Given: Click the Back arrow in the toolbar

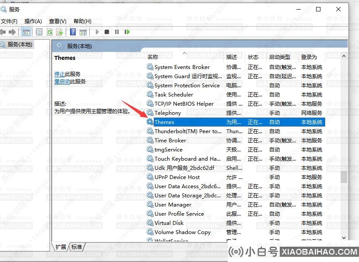Looking at the screenshot, I should click(3, 32).
